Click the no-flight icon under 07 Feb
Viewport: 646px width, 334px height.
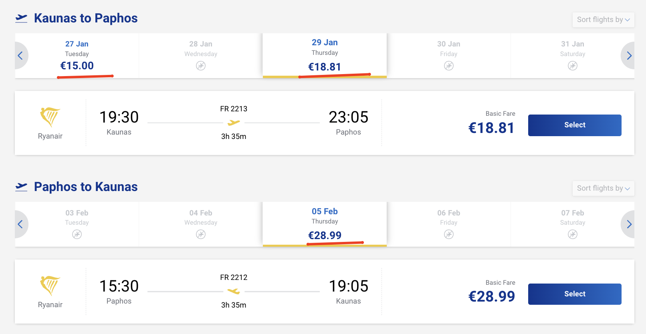pyautogui.click(x=573, y=234)
